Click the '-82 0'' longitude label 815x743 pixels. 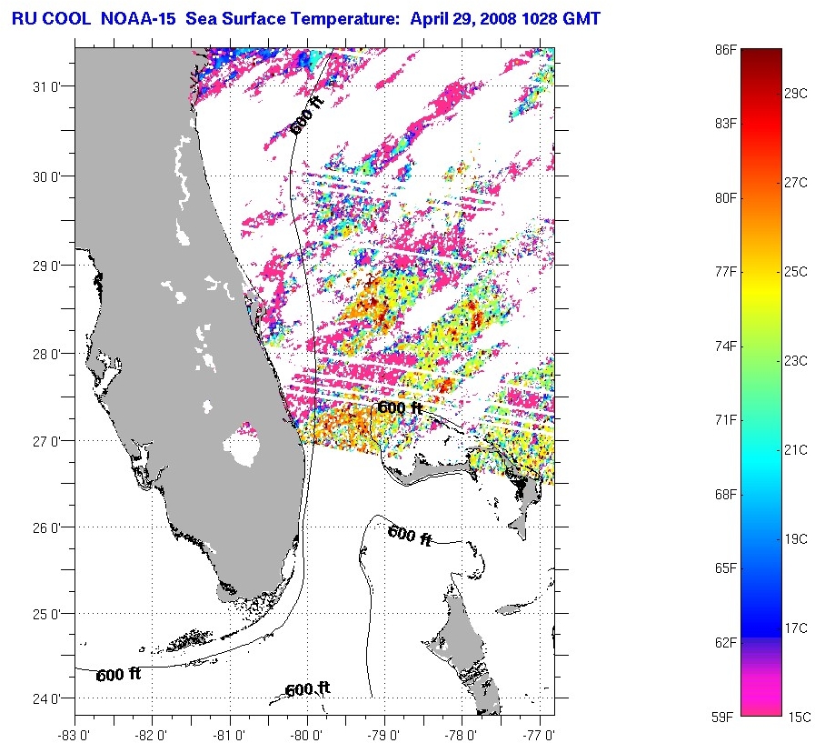tap(151, 735)
